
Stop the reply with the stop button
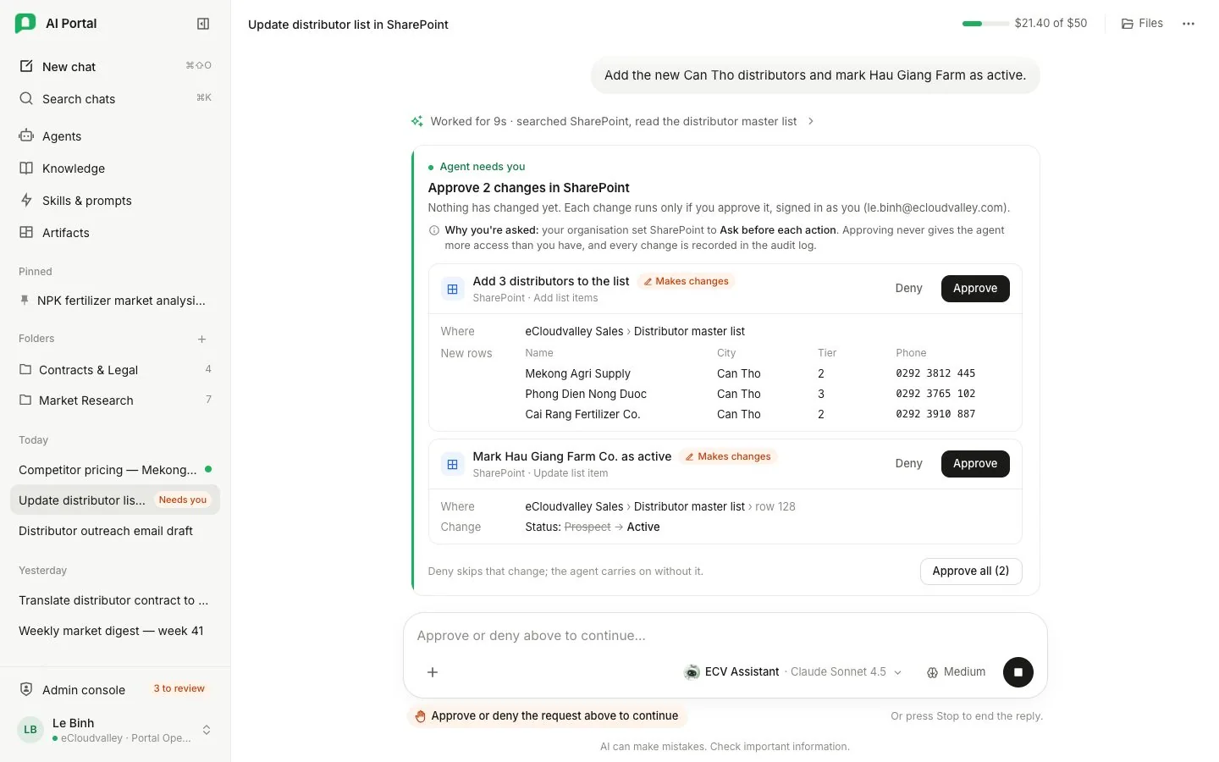(x=1018, y=672)
